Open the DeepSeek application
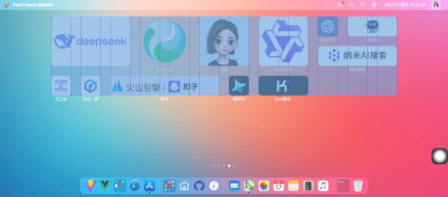 click(x=91, y=41)
